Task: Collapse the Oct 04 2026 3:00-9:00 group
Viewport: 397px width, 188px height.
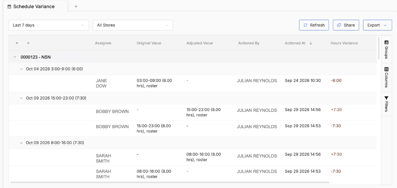Action: tap(21, 69)
